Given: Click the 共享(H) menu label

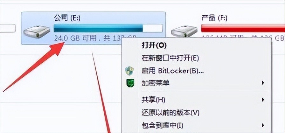Looking at the screenshot, I should (x=153, y=100).
